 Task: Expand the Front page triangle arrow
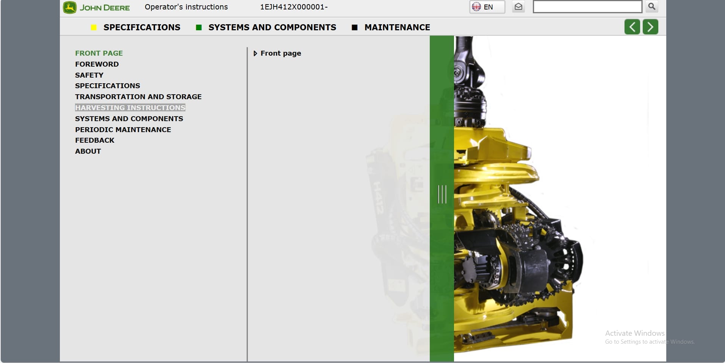click(x=255, y=54)
